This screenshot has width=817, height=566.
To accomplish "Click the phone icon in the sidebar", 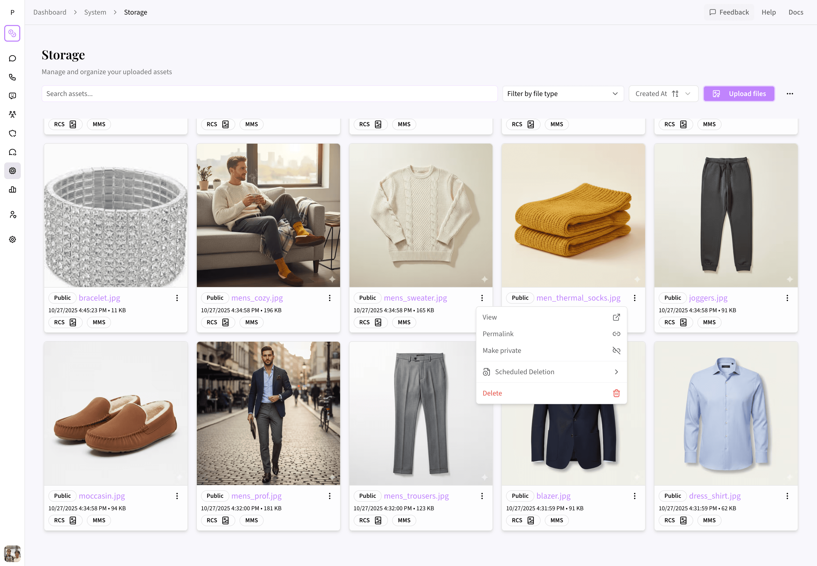I will click(12, 77).
